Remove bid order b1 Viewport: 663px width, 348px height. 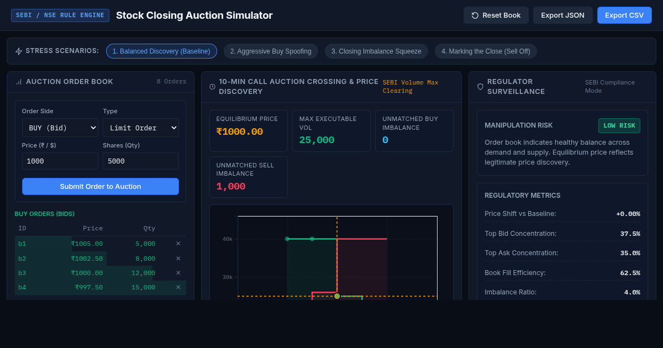point(178,244)
